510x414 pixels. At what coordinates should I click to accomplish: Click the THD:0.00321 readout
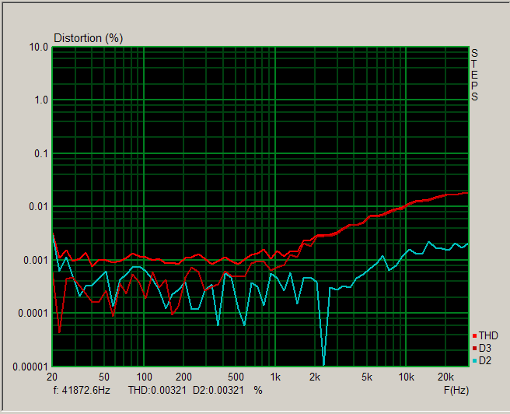point(157,390)
